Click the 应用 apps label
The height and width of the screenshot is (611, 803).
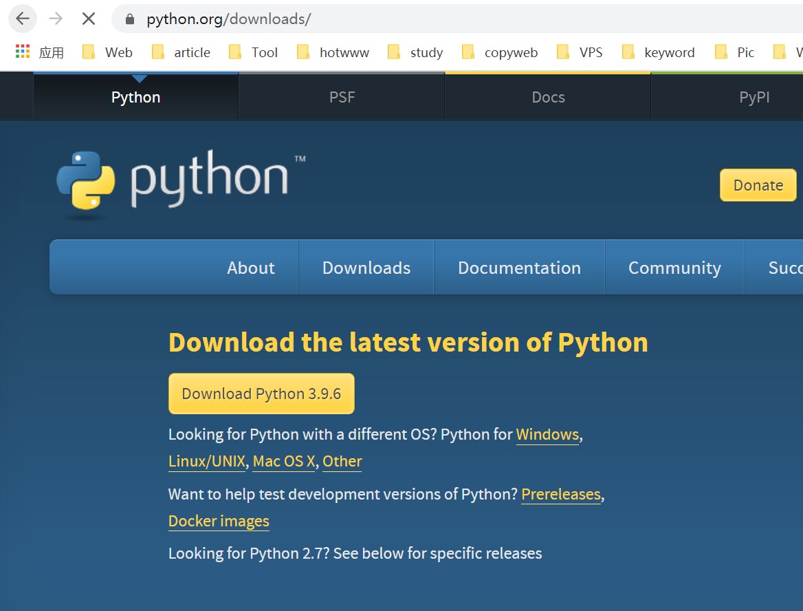point(51,52)
